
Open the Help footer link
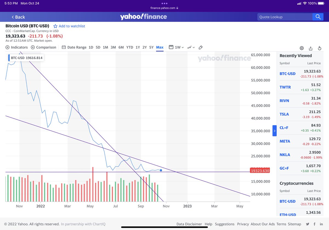[208, 224]
